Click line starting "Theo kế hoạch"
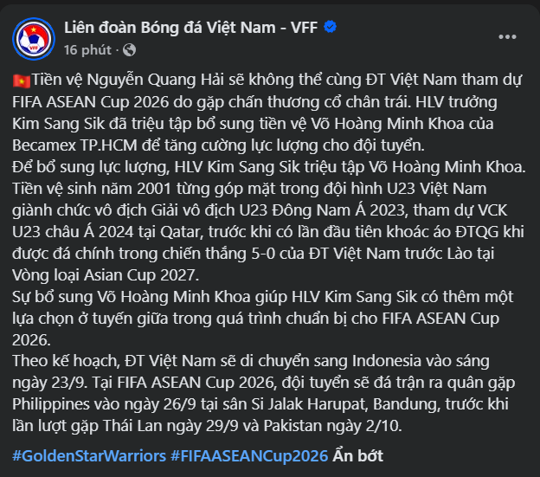The width and height of the screenshot is (540, 477). click(251, 362)
